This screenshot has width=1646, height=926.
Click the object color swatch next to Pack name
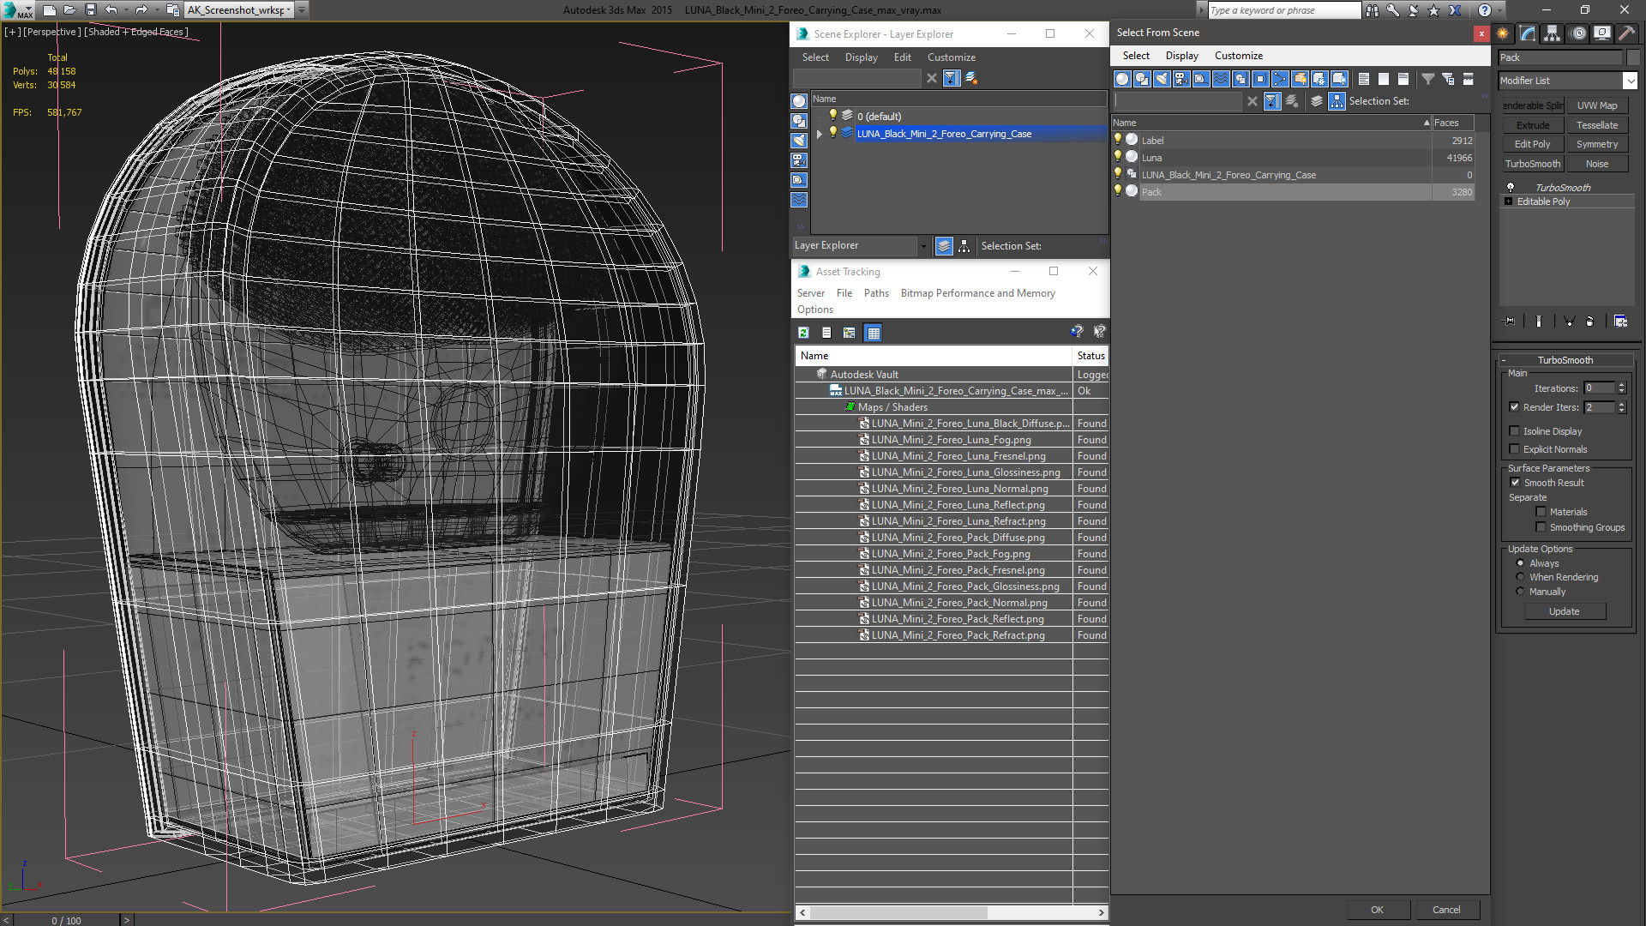[x=1632, y=57]
